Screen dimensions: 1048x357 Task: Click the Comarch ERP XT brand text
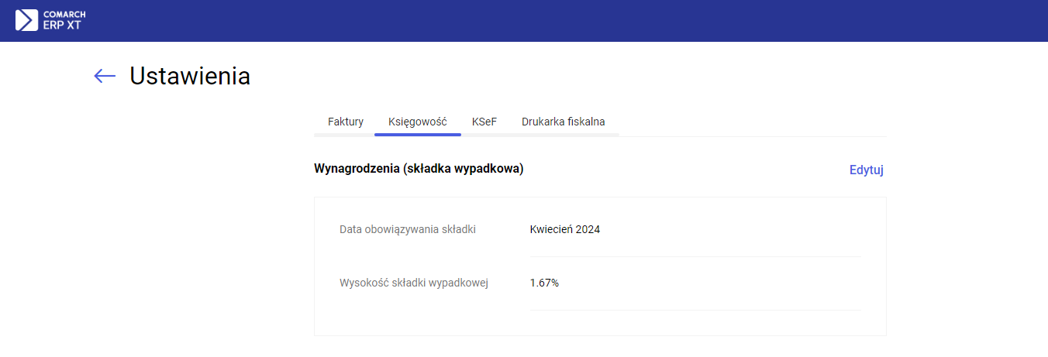click(64, 20)
